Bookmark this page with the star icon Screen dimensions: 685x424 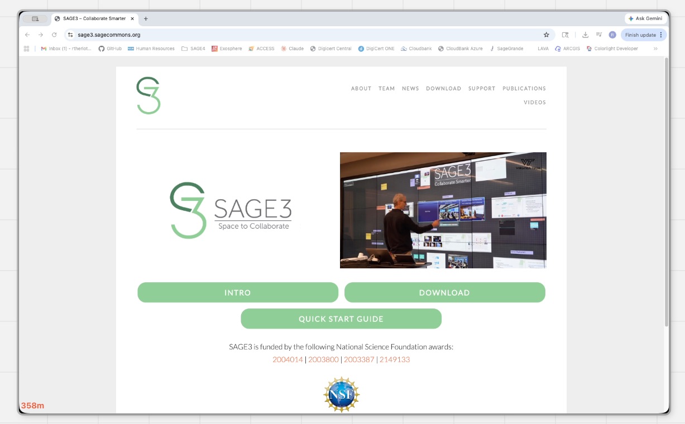547,35
